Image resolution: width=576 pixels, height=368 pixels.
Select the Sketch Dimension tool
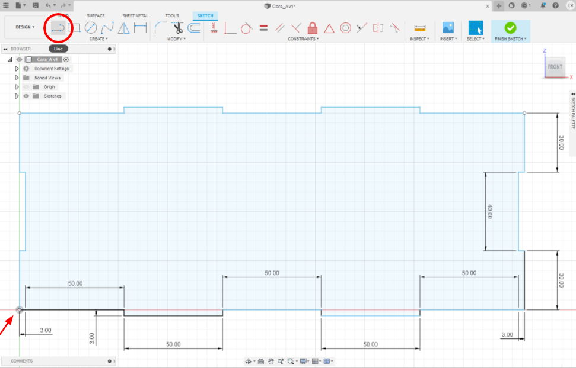click(141, 28)
